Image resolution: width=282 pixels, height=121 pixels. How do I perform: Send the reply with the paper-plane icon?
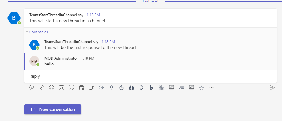pos(272,88)
